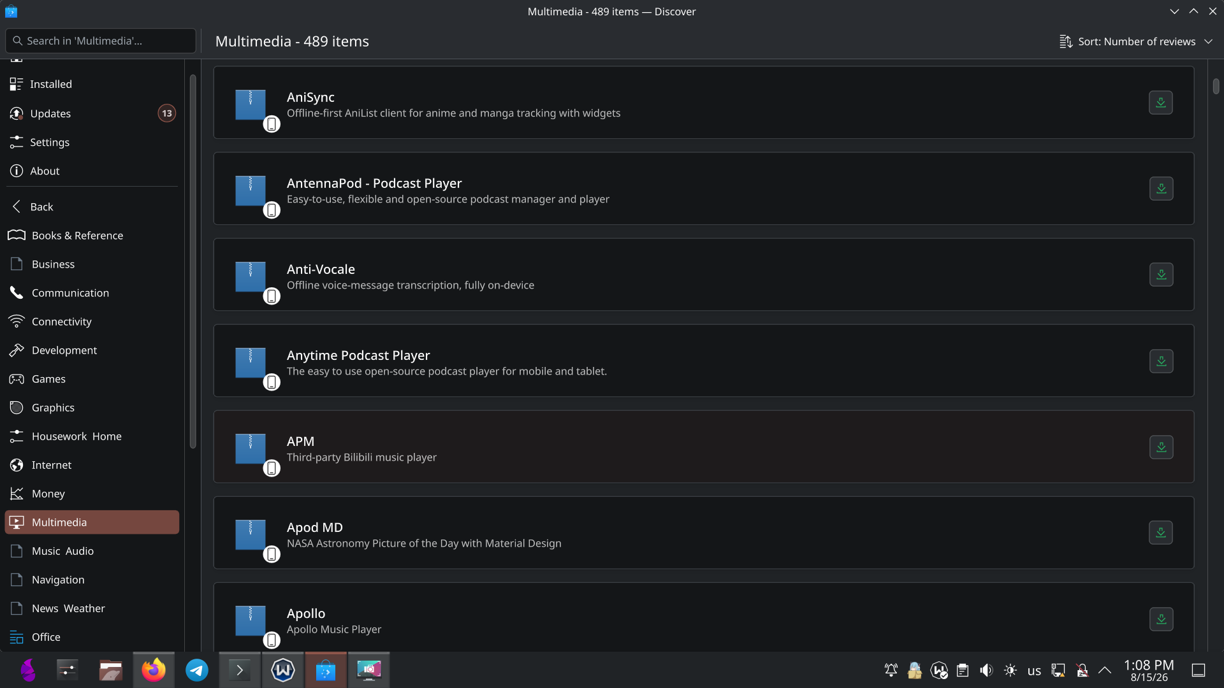This screenshot has height=688, width=1224.
Task: Click the volume tray icon
Action: 986,670
